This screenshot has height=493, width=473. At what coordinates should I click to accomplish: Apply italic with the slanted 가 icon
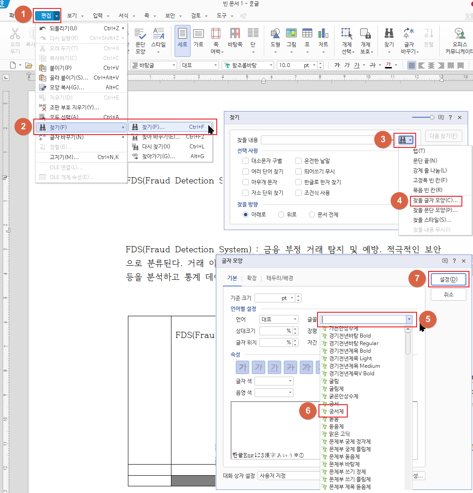(347, 65)
